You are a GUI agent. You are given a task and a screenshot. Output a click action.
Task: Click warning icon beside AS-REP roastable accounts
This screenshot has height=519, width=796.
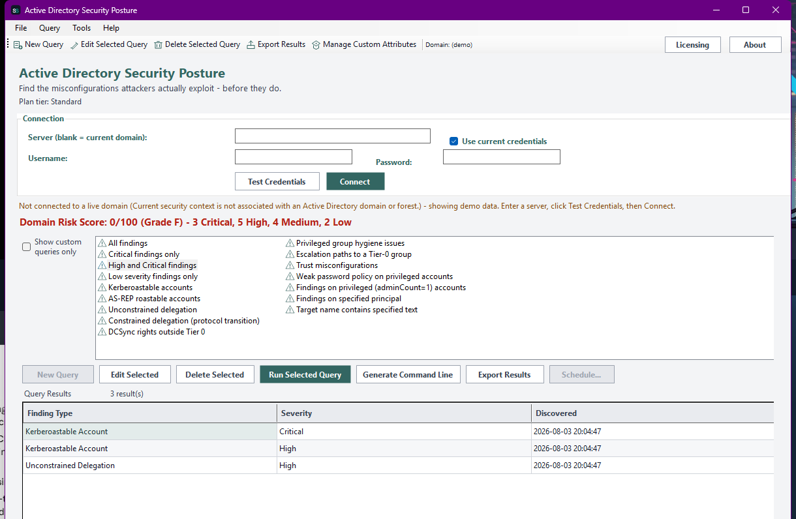pos(102,299)
